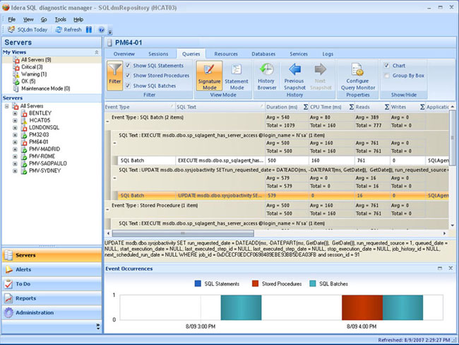This screenshot has width=459, height=345.
Task: Expand the BENTLEY tree node
Action: coord(15,113)
